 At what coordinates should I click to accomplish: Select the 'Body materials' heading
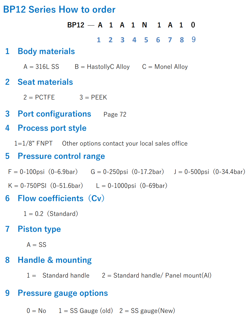pyautogui.click(x=46, y=51)
